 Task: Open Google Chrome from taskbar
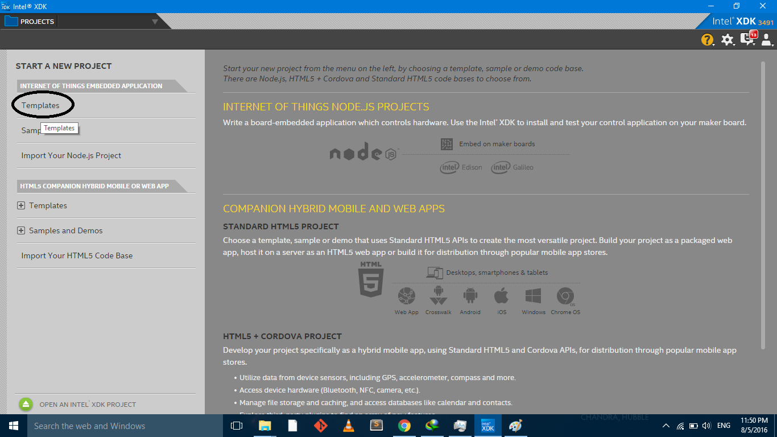404,426
